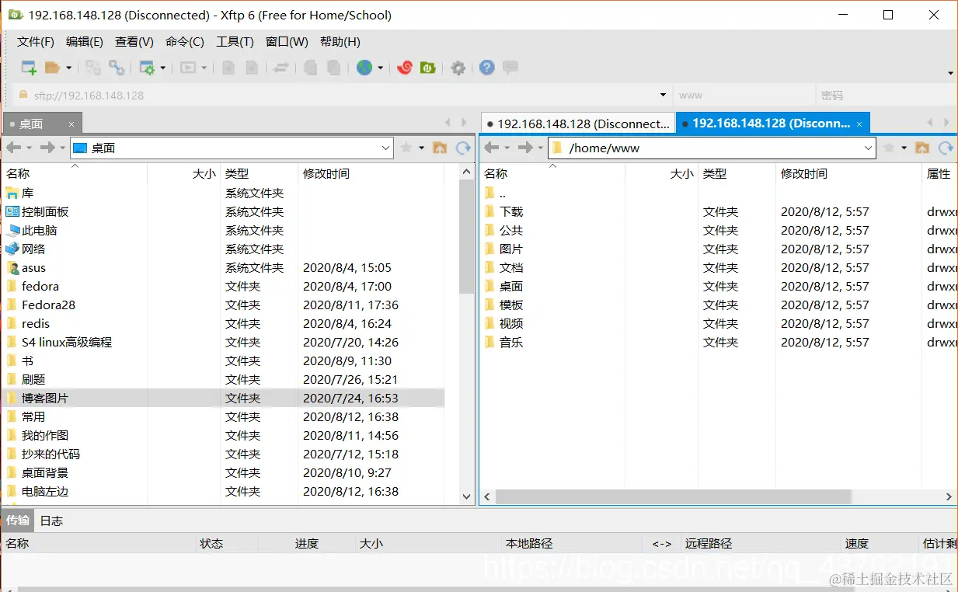Click the Open Session folder icon
The height and width of the screenshot is (592, 958).
pos(52,68)
